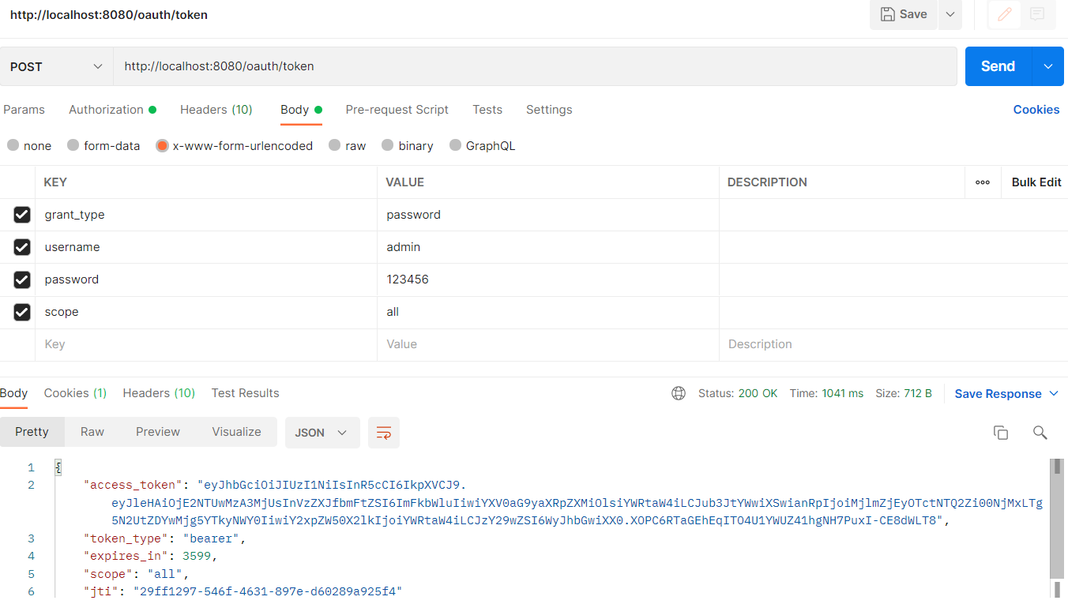1068x604 pixels.
Task: Toggle line wrapping in the response viewer
Action: click(x=384, y=433)
